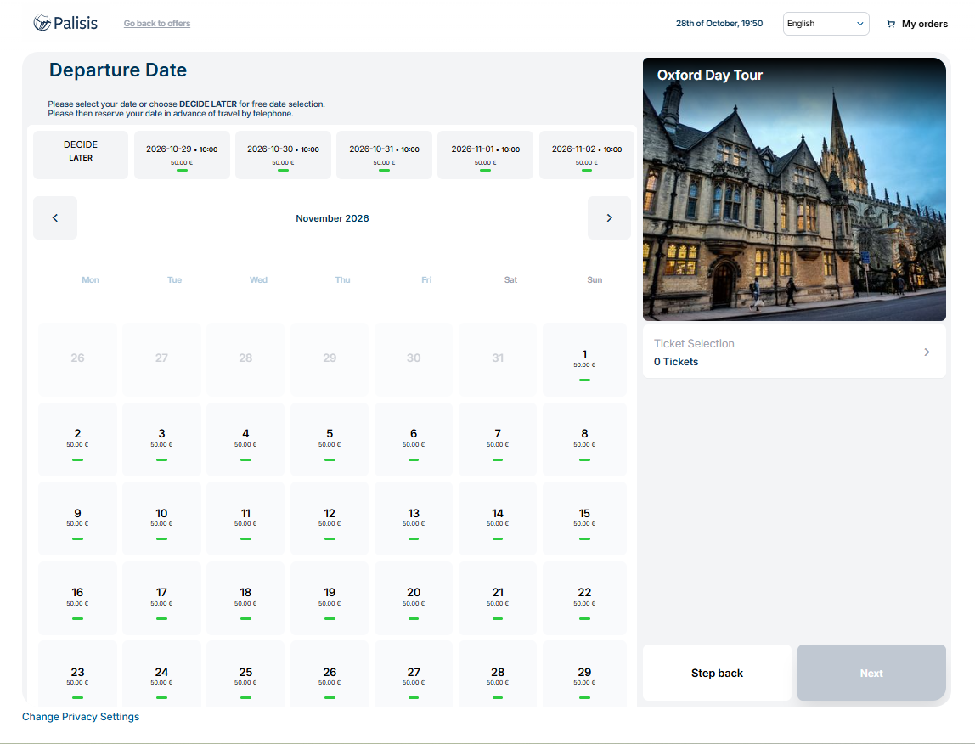This screenshot has height=744, width=975.
Task: Choose the 2026-11-02 10:00 departure
Action: (x=587, y=155)
